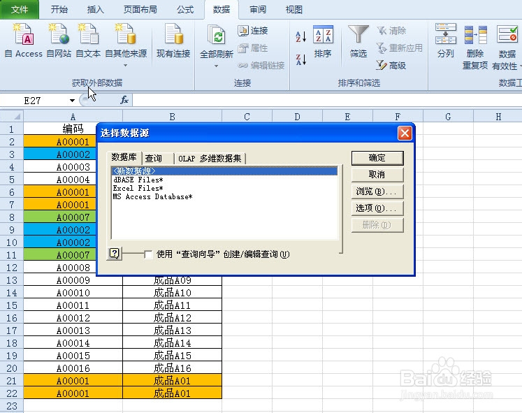Click the Options (选项) button
The width and height of the screenshot is (522, 413).
click(377, 208)
